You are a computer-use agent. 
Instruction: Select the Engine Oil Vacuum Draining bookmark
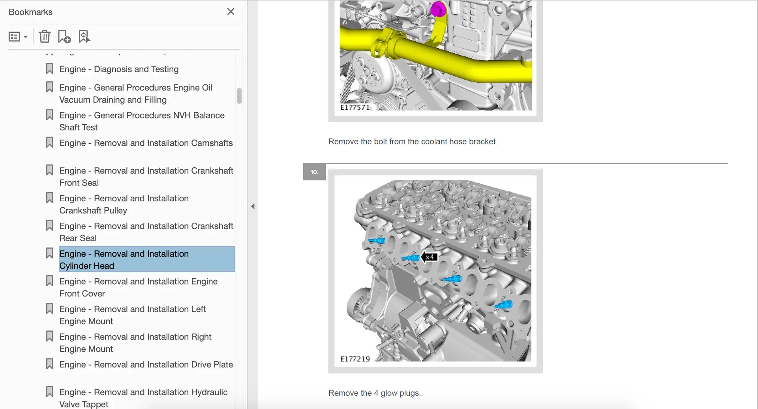coord(135,94)
